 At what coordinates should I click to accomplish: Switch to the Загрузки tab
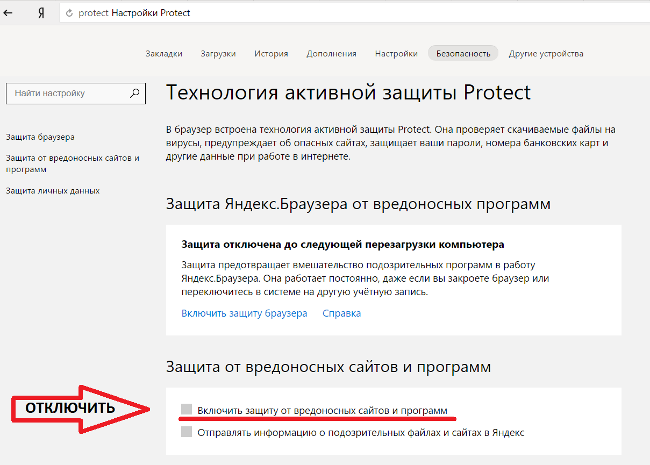coord(218,53)
